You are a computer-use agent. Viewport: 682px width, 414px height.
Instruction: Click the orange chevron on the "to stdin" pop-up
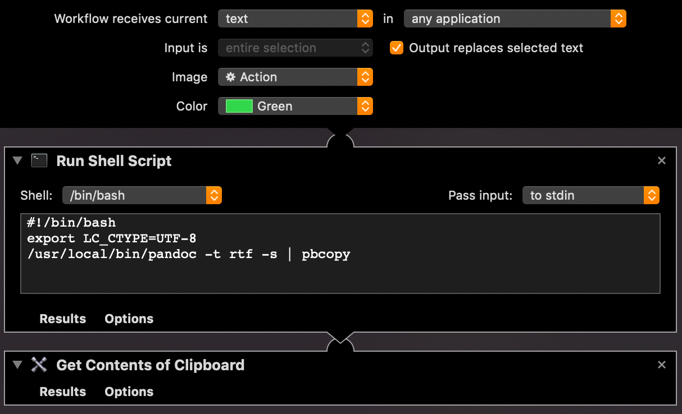pyautogui.click(x=652, y=195)
